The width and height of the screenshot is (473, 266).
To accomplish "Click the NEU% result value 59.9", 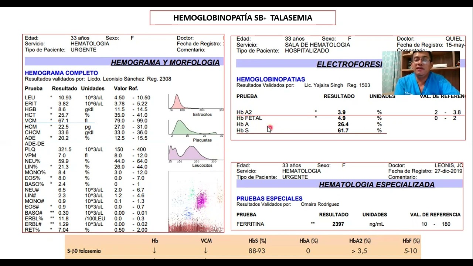I will pos(63,161).
